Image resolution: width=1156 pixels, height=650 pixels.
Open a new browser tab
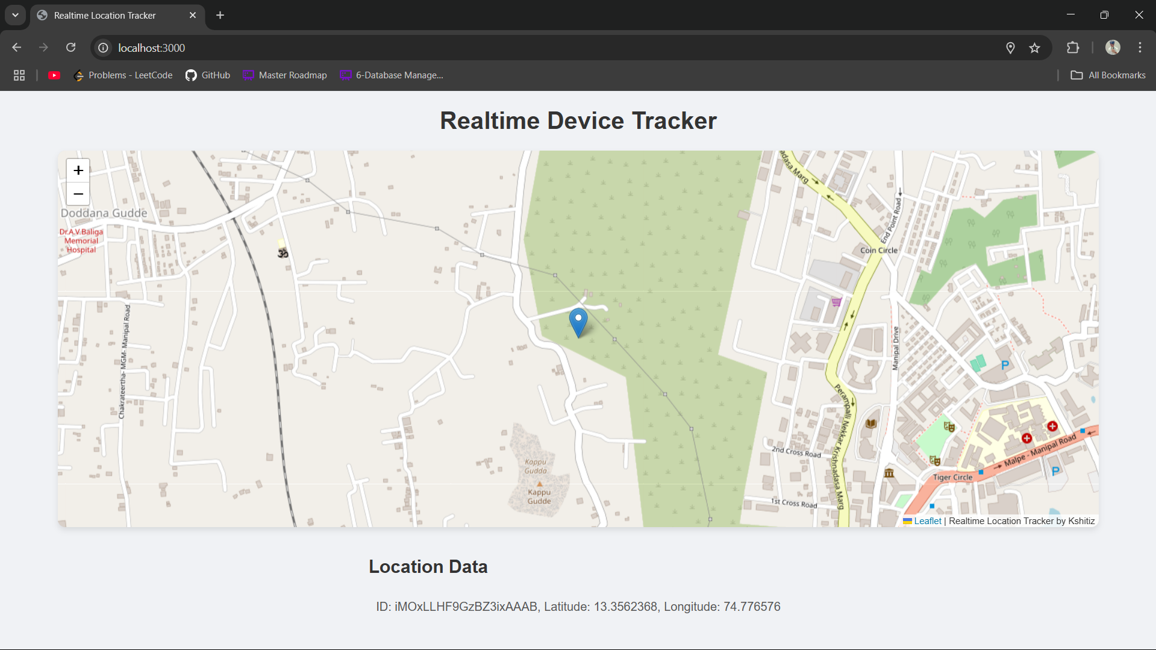220,15
